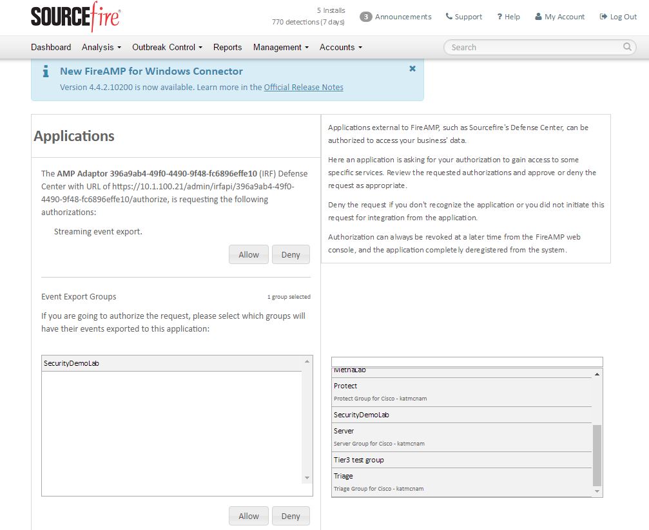
Task: Open the Dashboard menu item
Action: tap(51, 47)
